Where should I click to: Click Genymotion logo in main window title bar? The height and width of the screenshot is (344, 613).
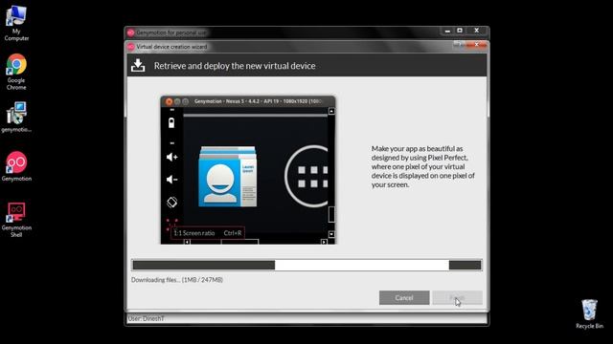(130, 32)
